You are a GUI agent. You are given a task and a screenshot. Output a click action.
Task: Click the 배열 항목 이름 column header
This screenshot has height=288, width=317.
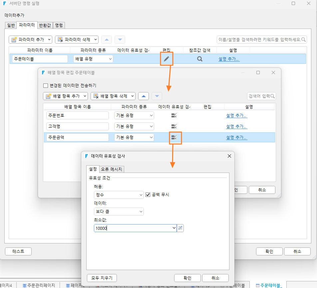(78, 107)
